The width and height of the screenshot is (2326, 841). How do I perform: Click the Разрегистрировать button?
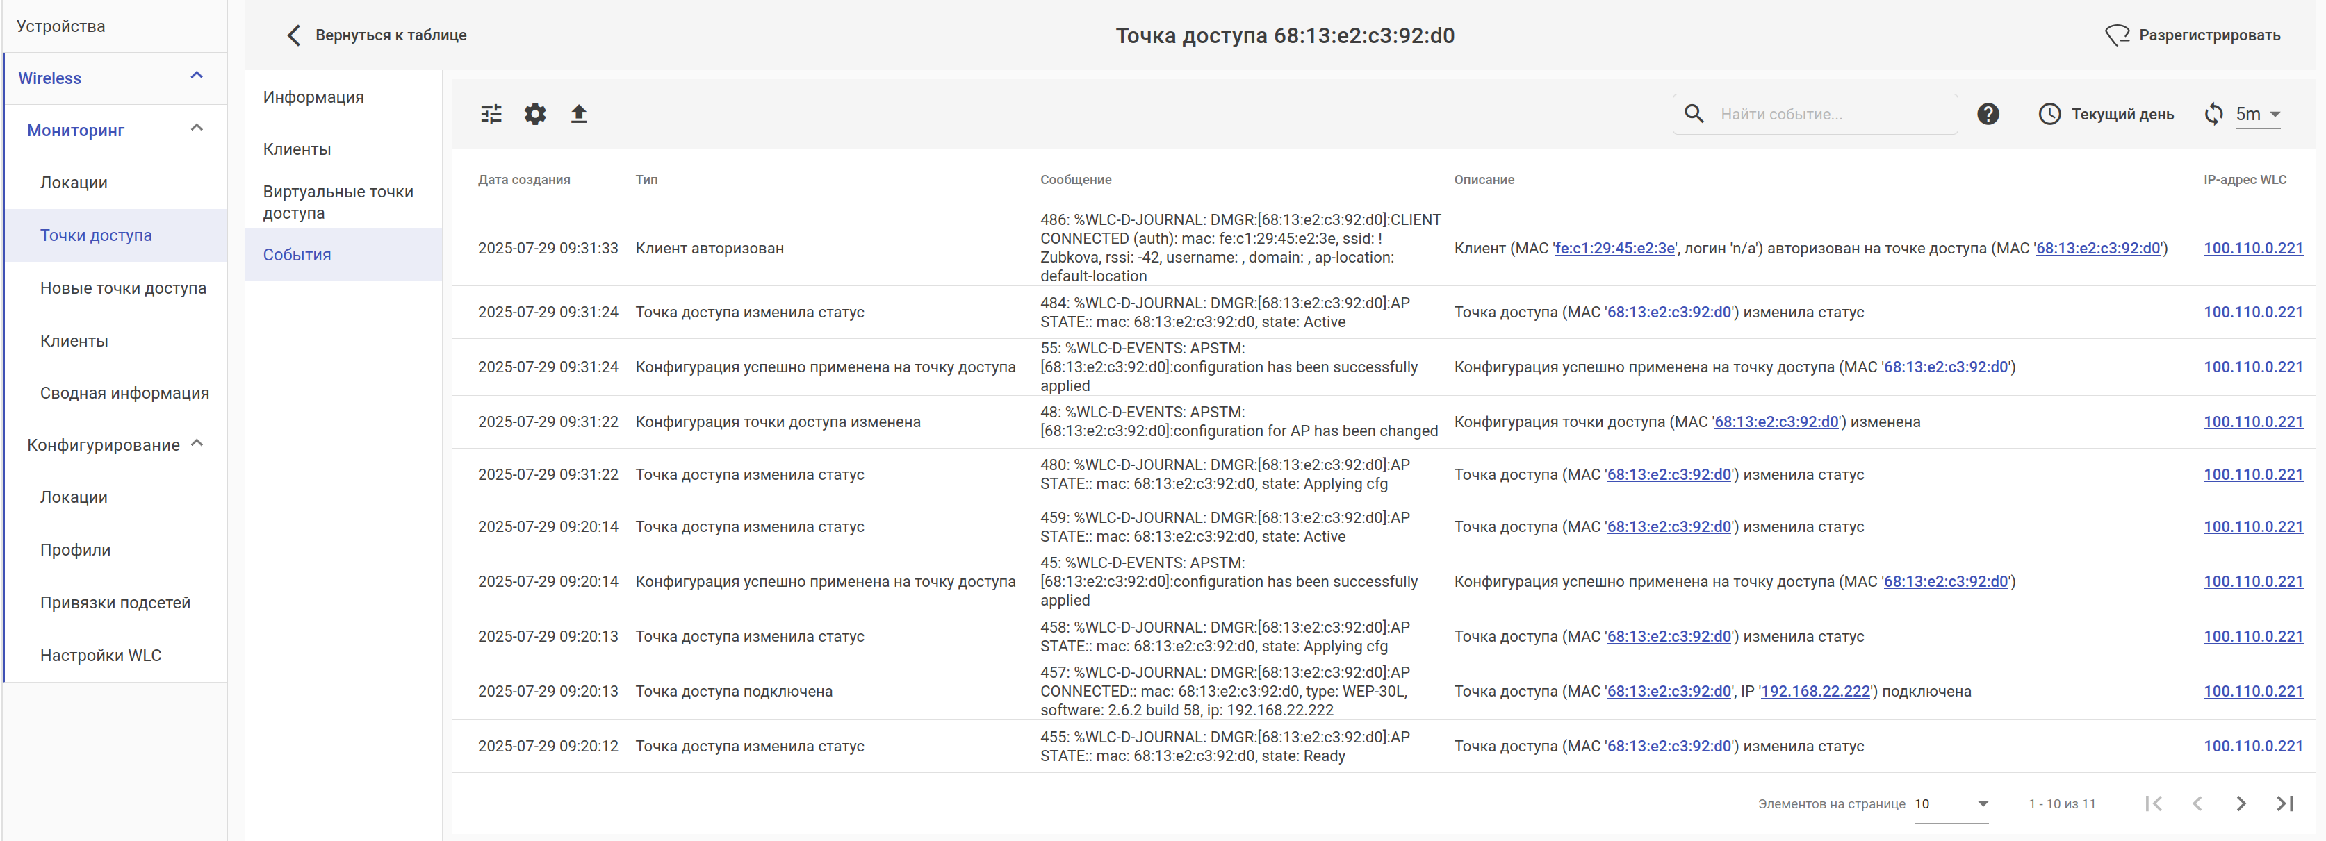2193,35
